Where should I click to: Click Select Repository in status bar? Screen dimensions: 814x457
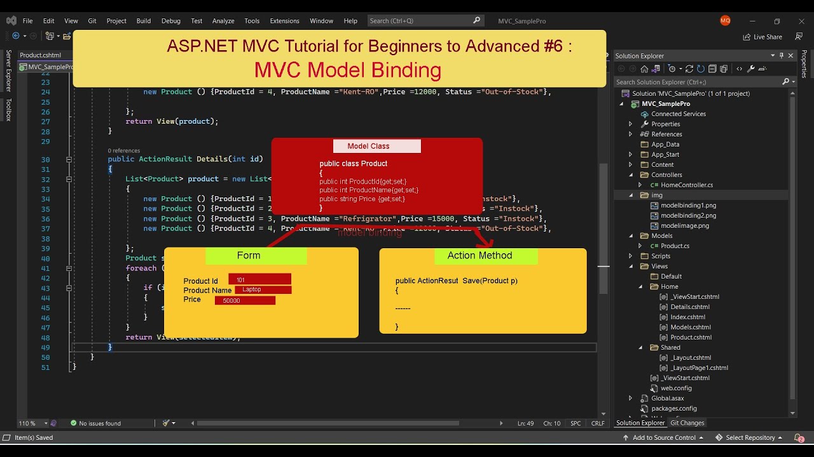point(750,437)
